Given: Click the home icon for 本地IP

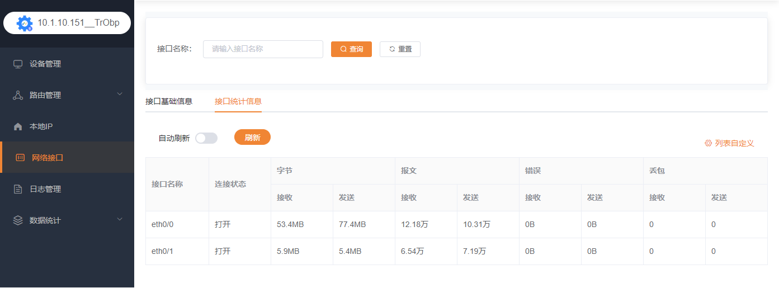Looking at the screenshot, I should [x=18, y=126].
